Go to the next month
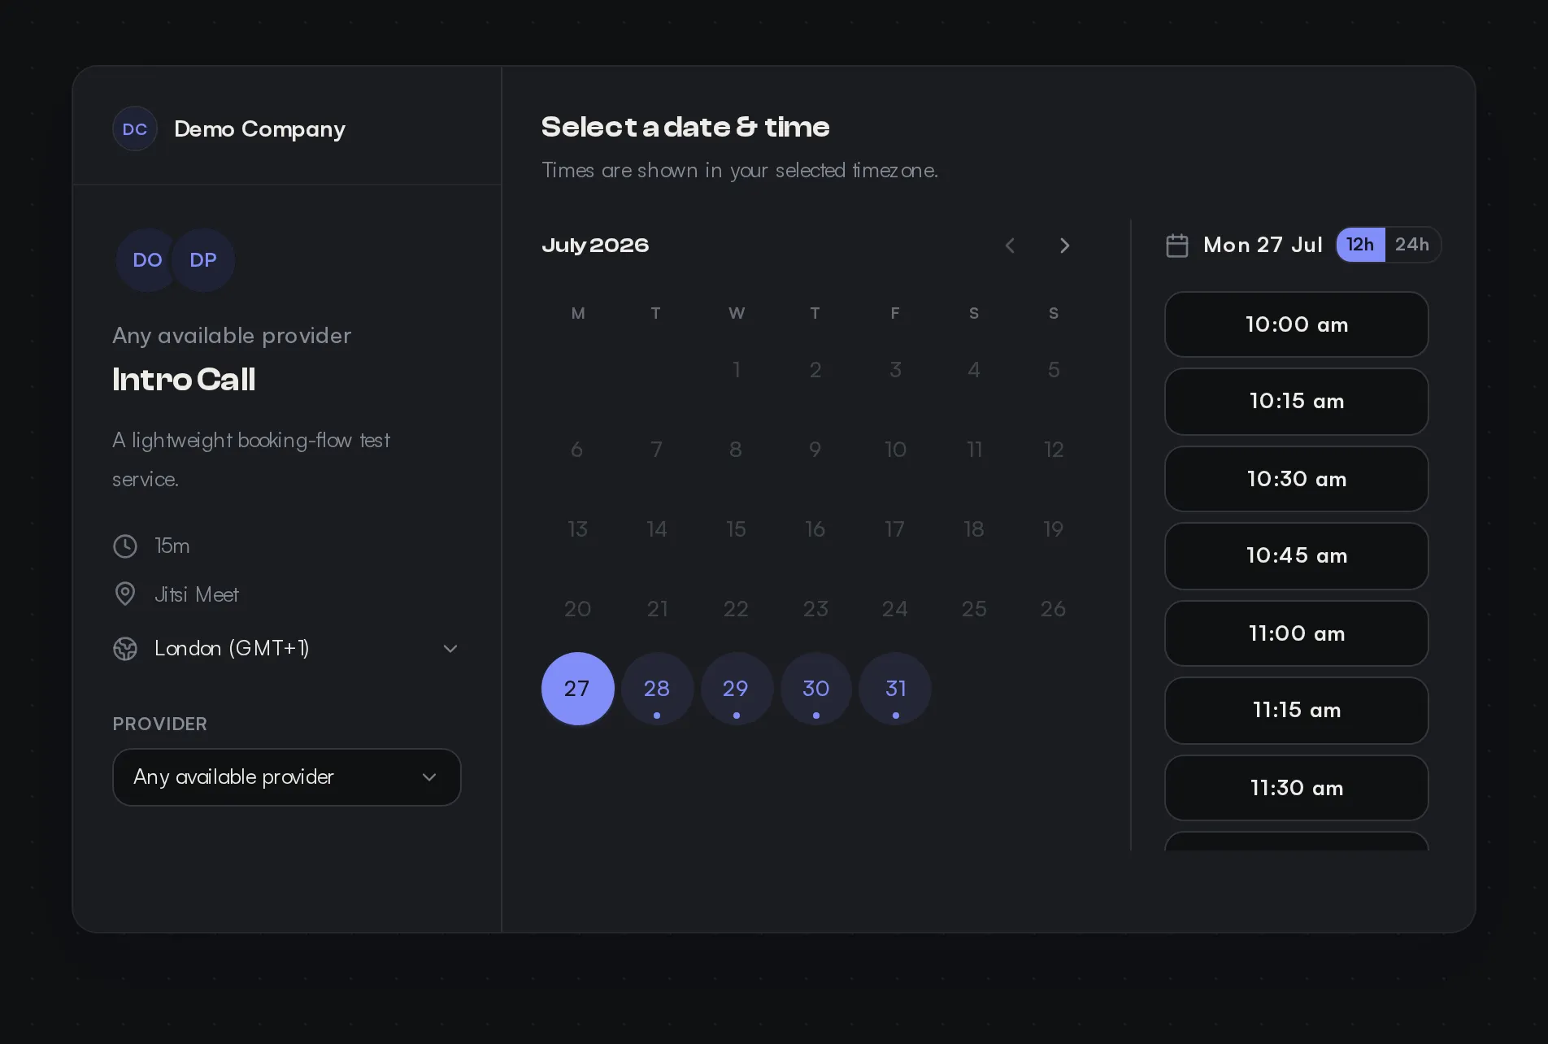 pos(1064,246)
